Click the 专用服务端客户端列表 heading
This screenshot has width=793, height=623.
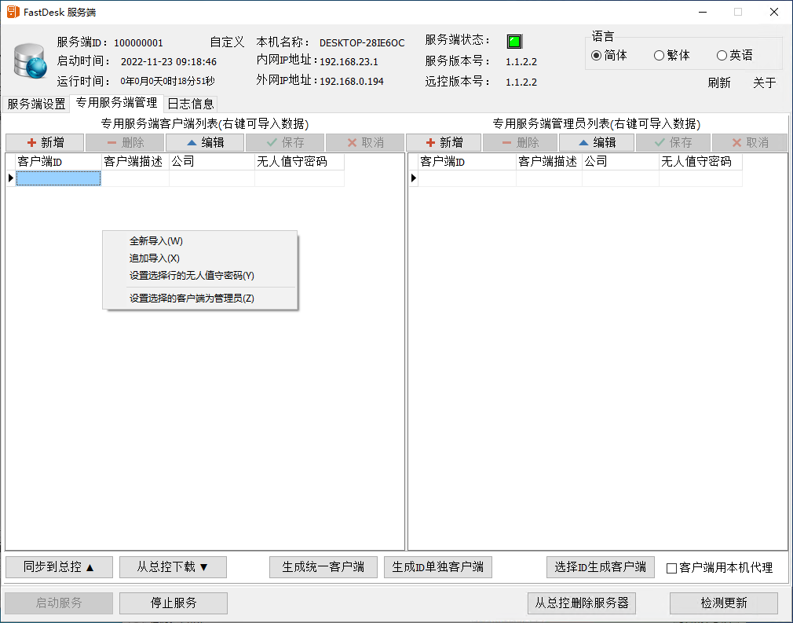click(x=205, y=124)
